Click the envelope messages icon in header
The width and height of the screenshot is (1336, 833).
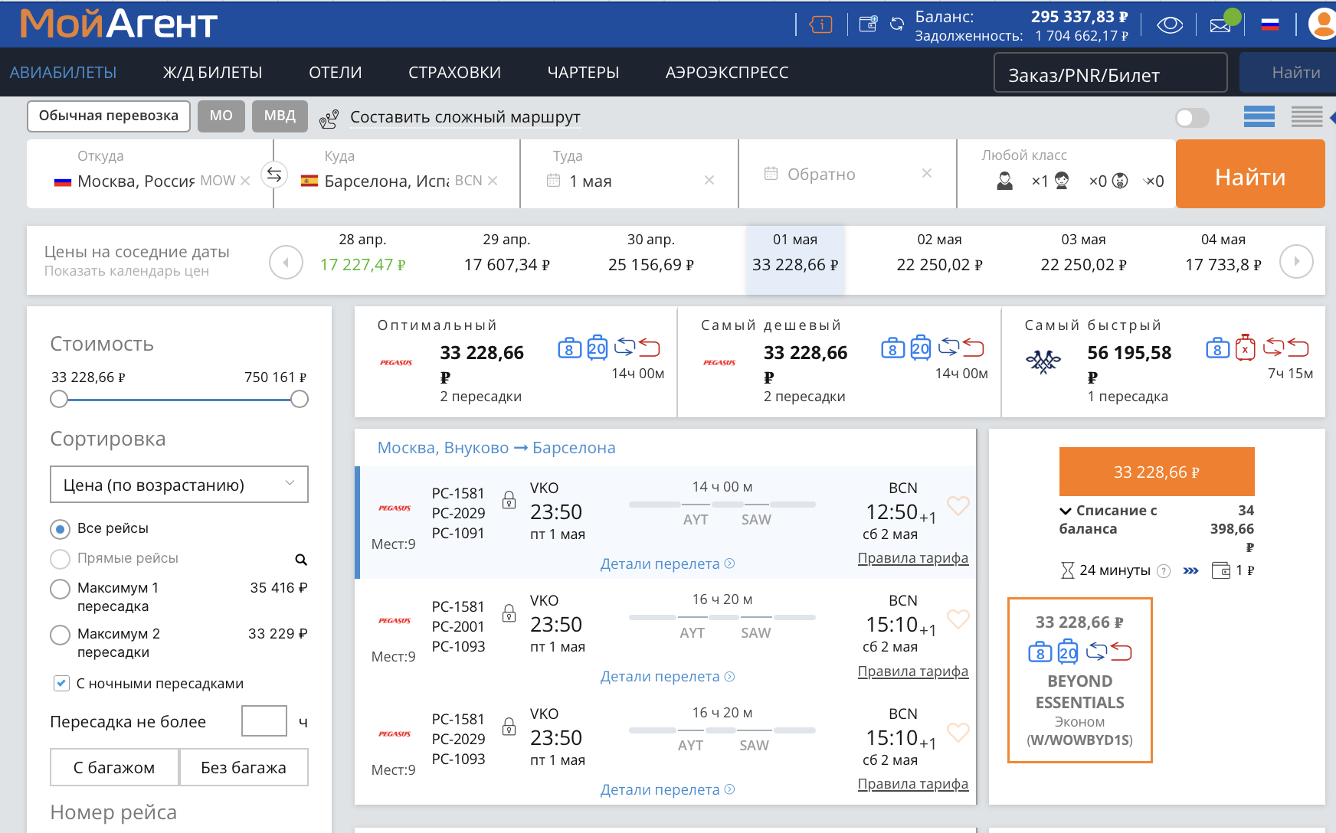[x=1220, y=25]
